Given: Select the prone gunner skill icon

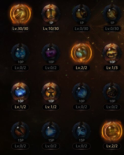Looking at the screenshot, I should (x=112, y=53).
